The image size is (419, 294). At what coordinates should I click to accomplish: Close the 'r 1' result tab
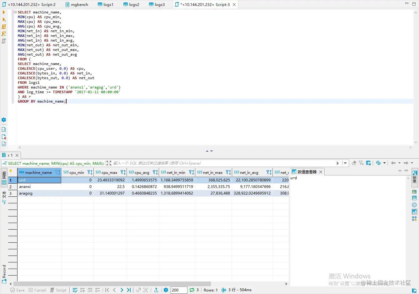click(x=17, y=155)
